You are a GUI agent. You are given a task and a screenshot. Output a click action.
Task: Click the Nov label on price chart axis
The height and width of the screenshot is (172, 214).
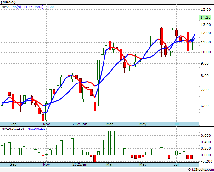click(46, 124)
